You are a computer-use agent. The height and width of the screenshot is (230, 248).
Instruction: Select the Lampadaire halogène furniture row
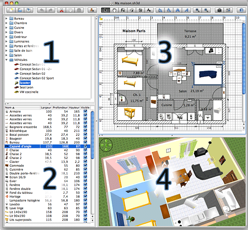click(47, 200)
